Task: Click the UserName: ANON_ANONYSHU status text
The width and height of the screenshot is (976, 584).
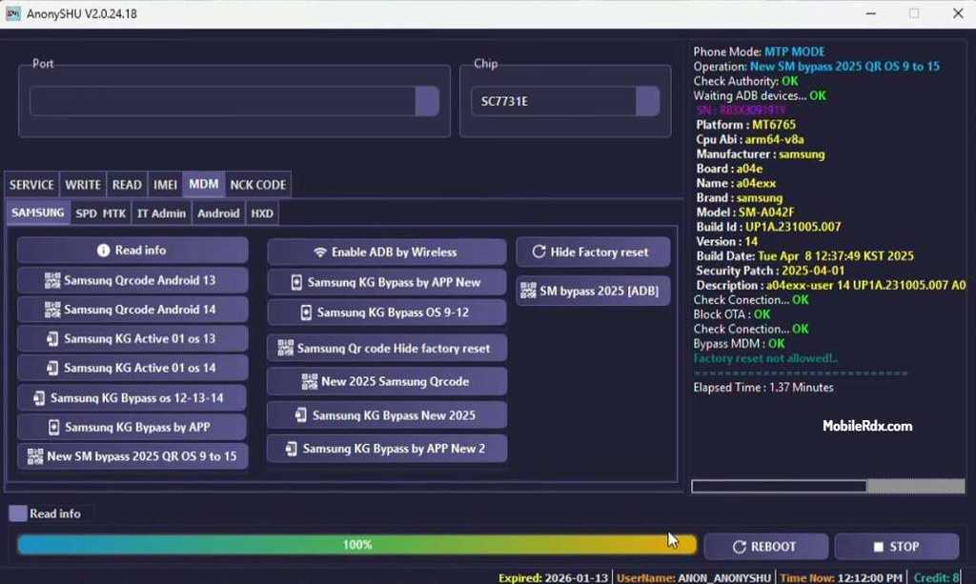Action: pyautogui.click(x=694, y=577)
